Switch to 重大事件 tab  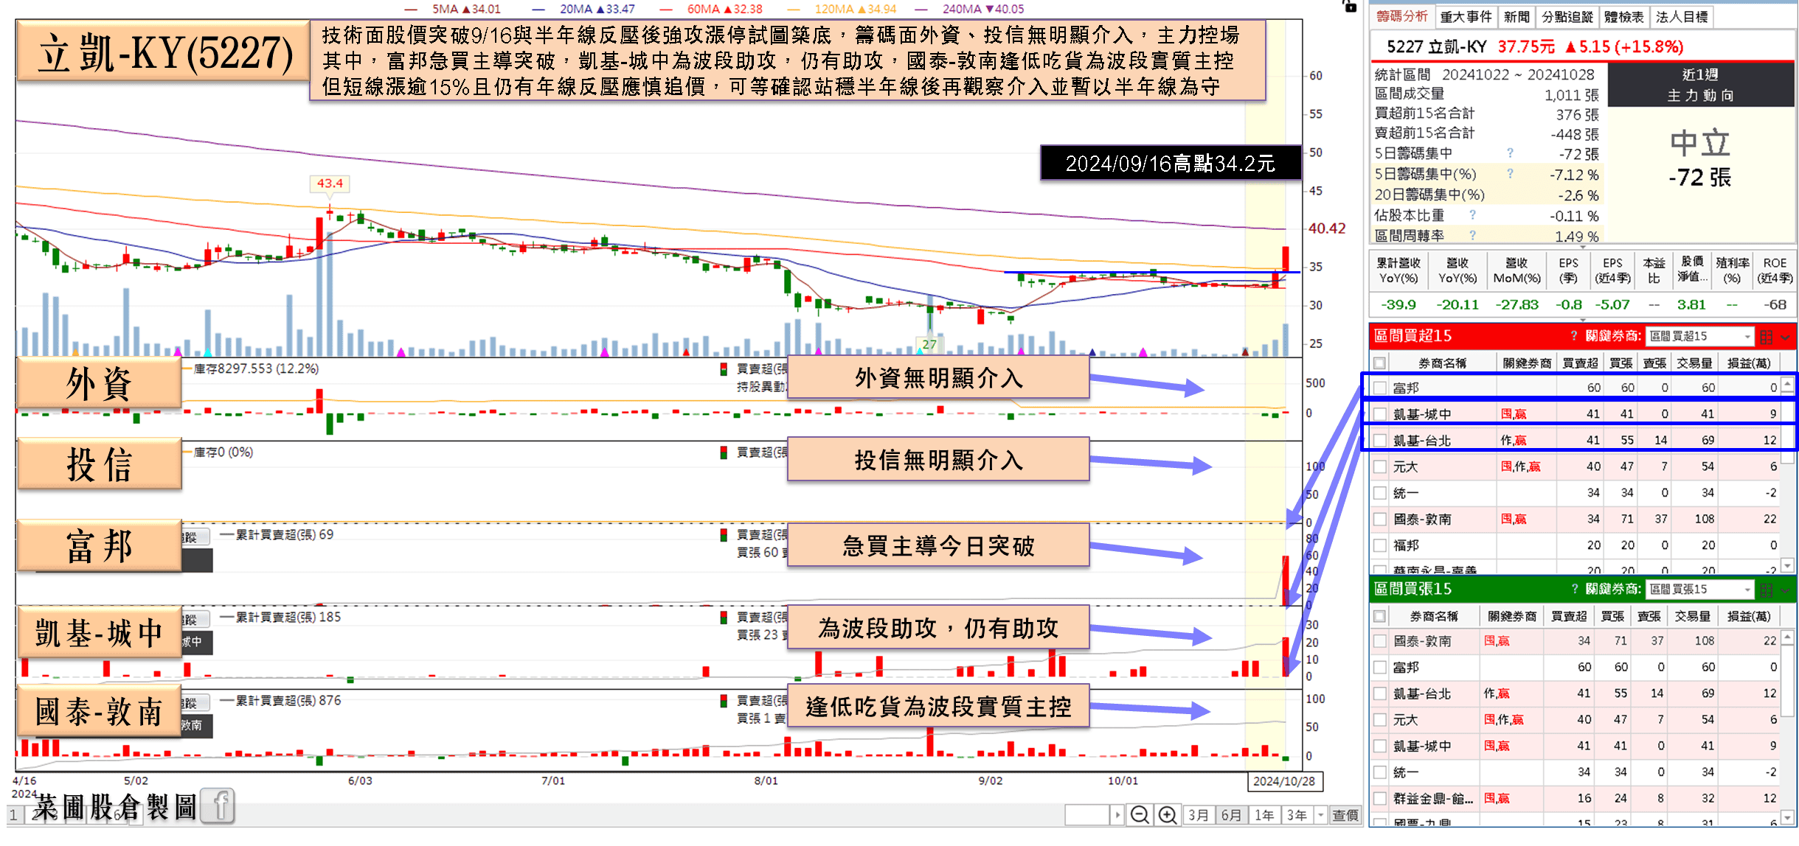coord(1466,16)
